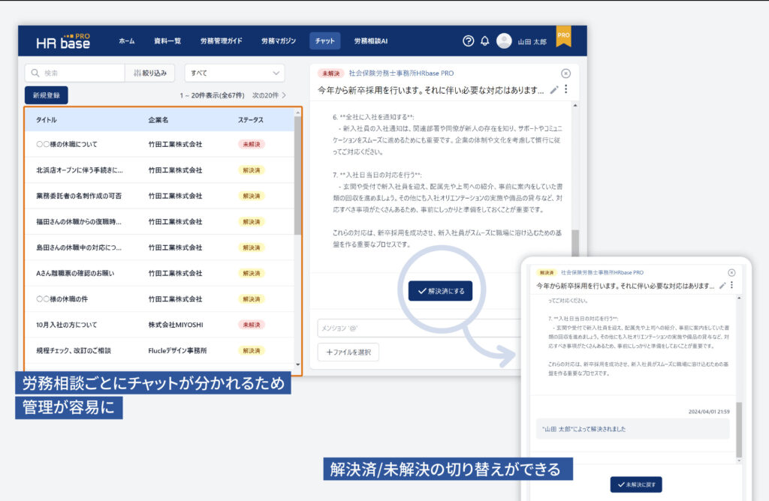Open the three-dot more options menu
Image resolution: width=769 pixels, height=501 pixels.
566,90
